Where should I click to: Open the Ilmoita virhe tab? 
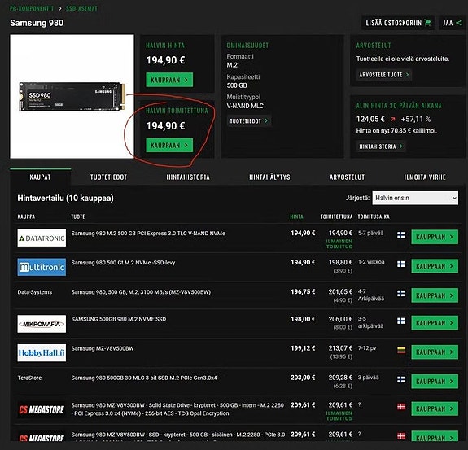click(x=425, y=177)
